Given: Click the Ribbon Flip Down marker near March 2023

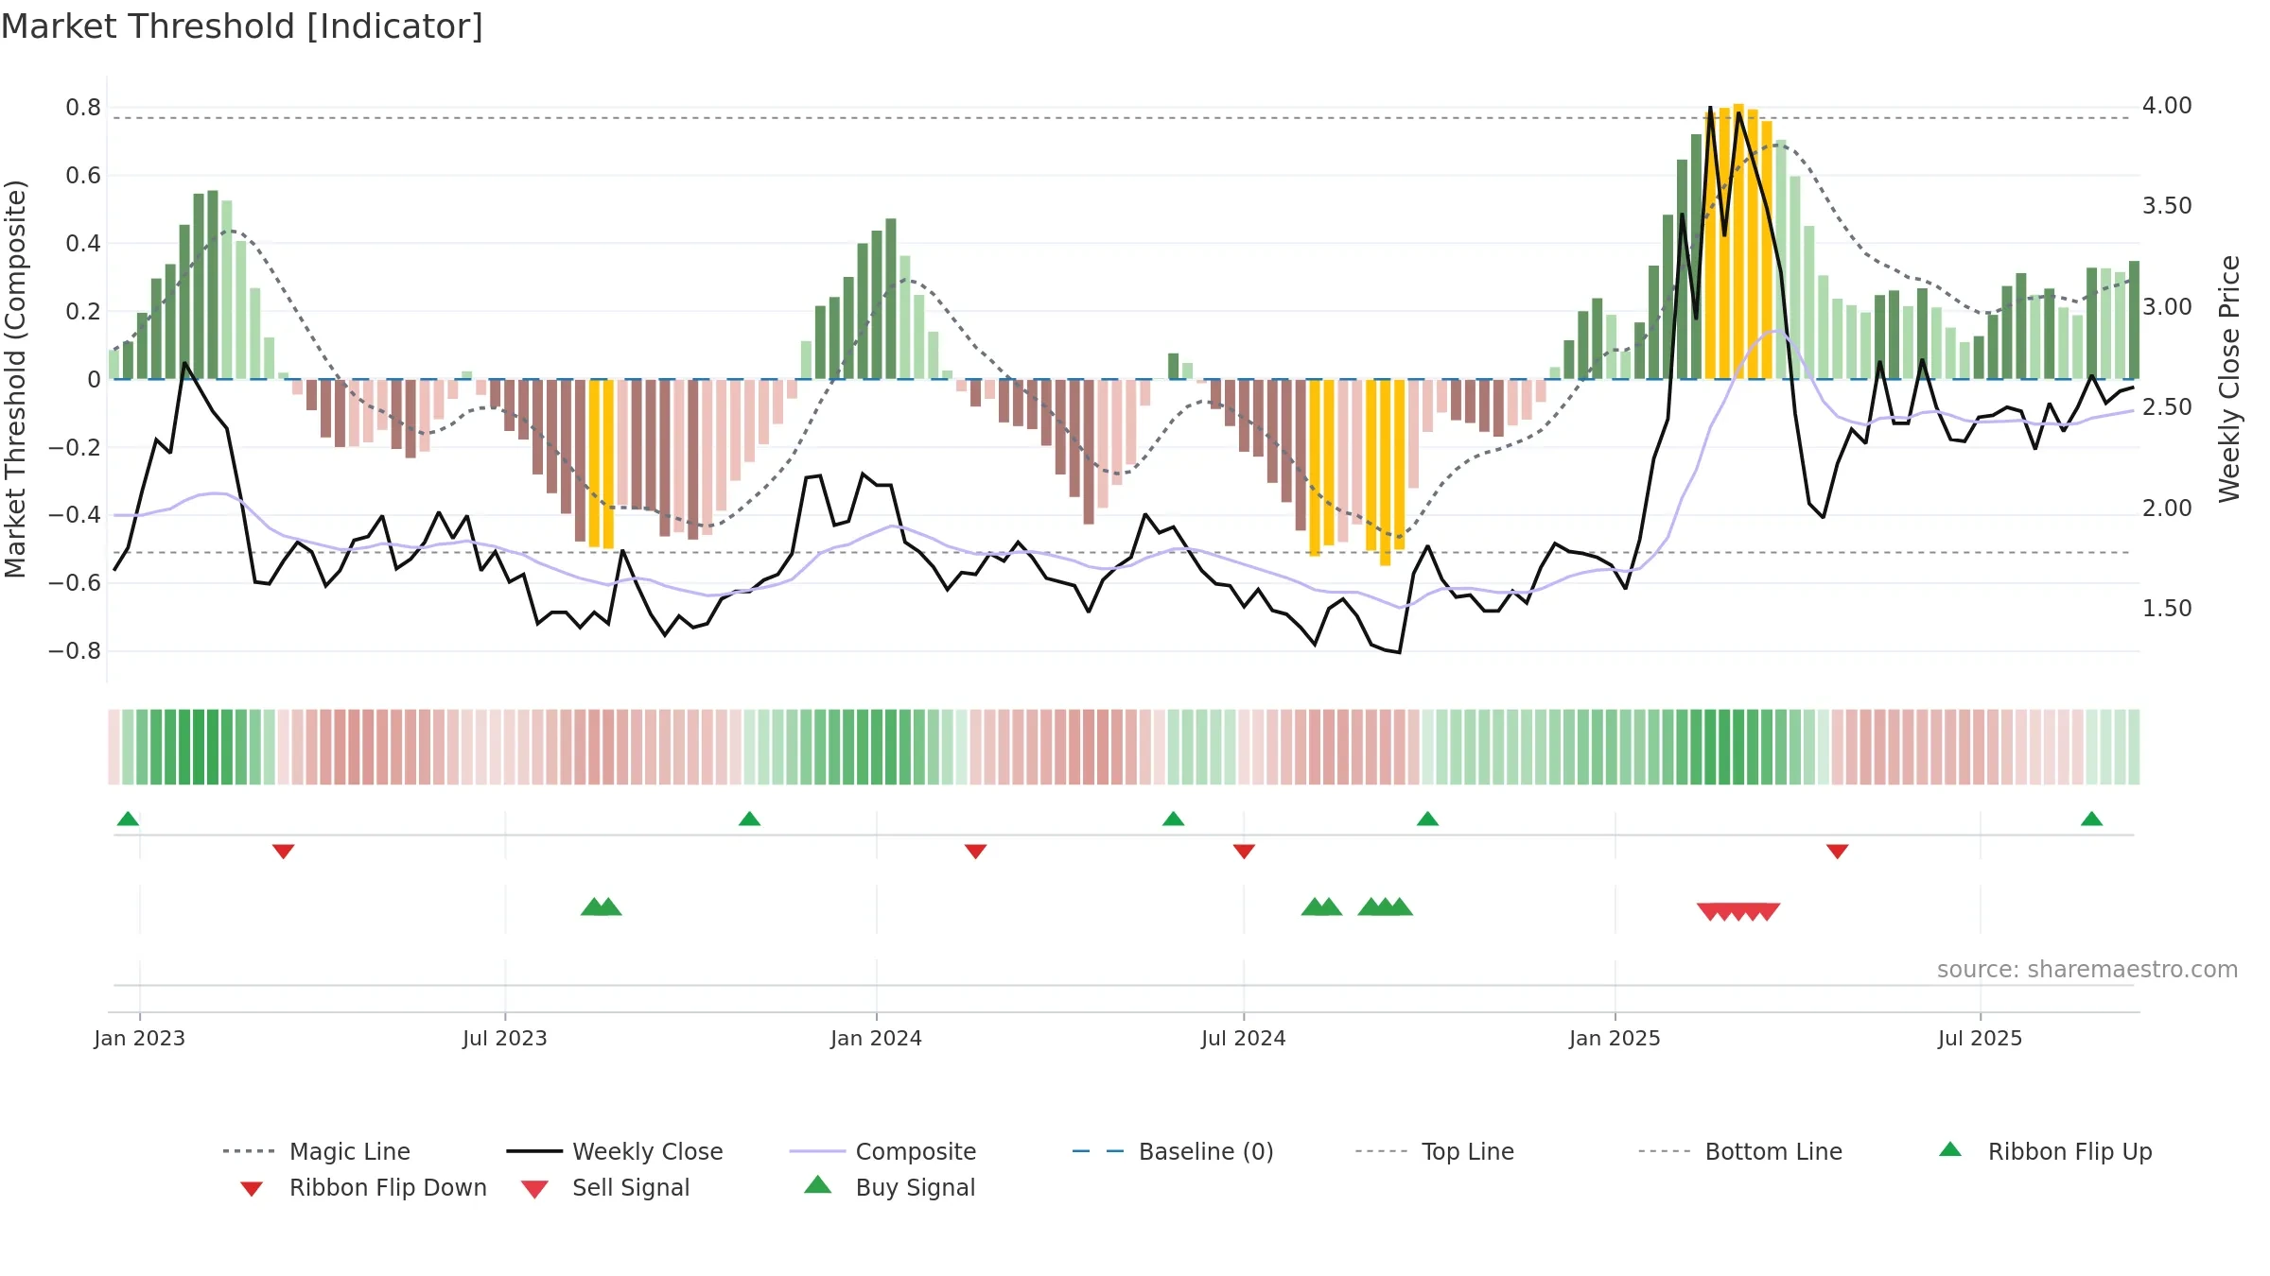Looking at the screenshot, I should point(283,852).
